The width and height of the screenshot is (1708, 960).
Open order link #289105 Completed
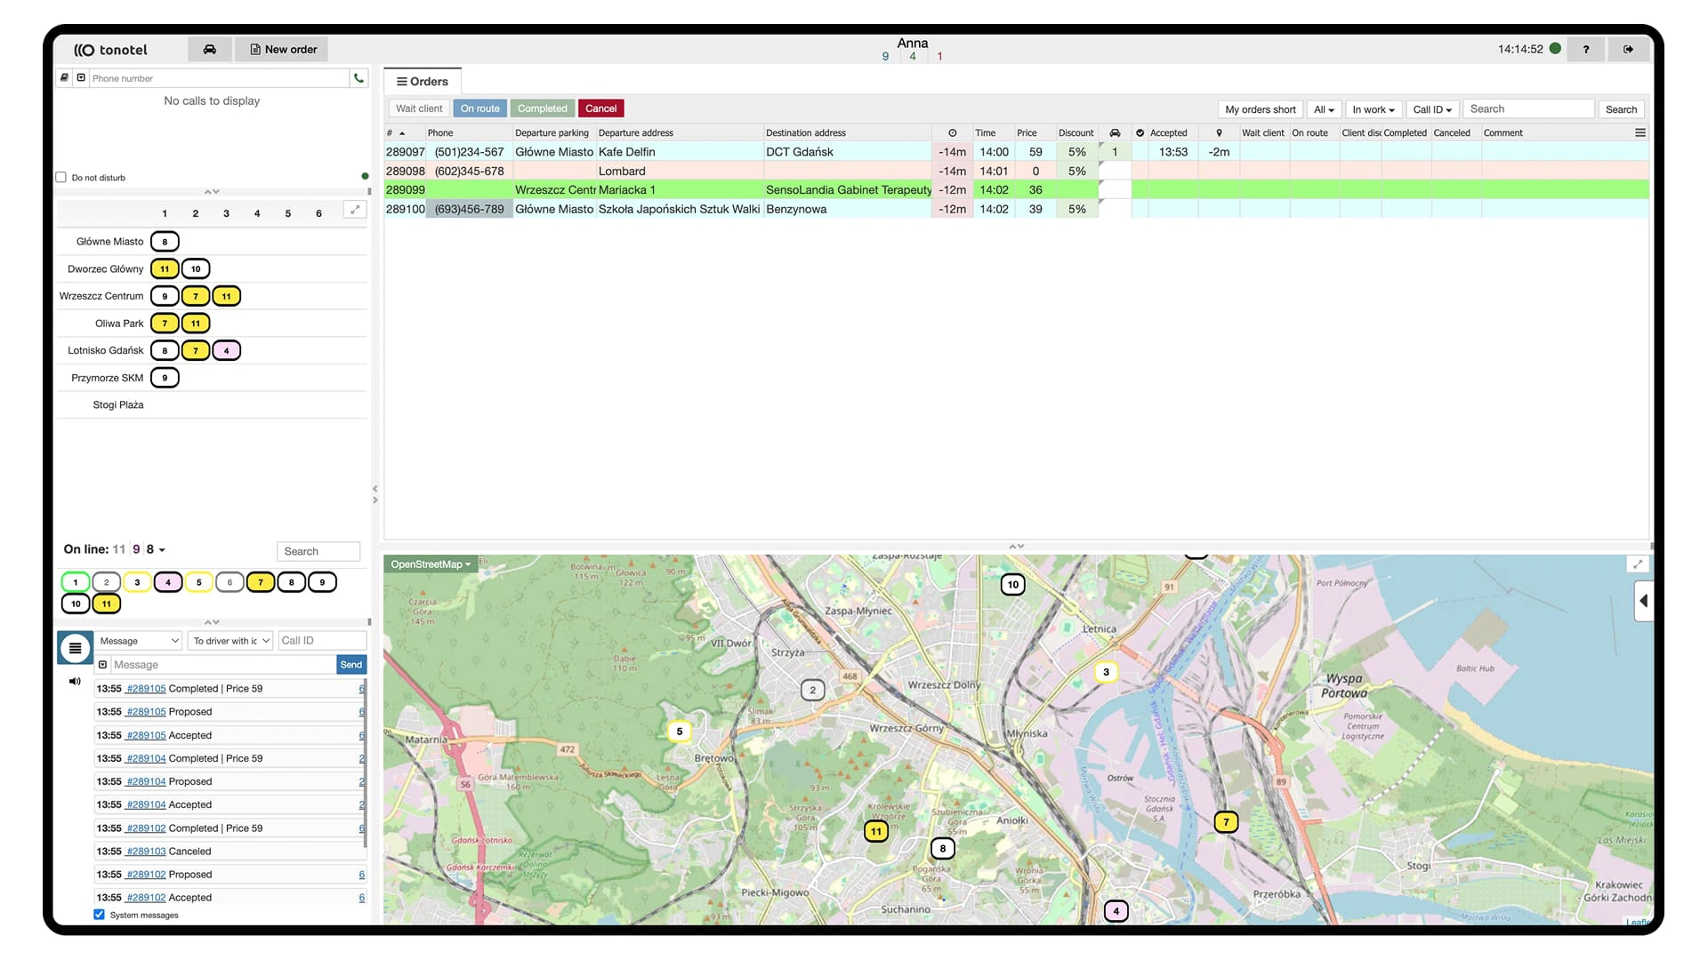coord(146,689)
